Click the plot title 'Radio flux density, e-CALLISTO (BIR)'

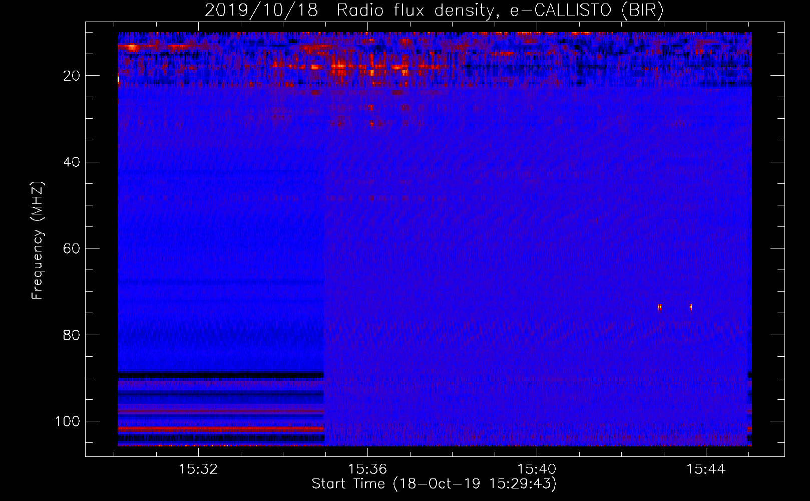point(500,10)
